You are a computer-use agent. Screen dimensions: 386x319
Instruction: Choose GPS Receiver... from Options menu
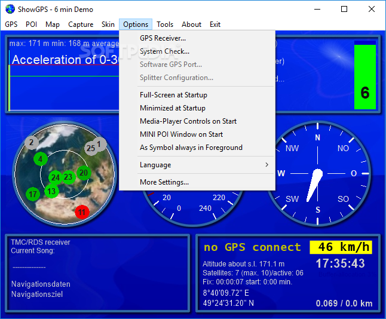tap(197, 38)
